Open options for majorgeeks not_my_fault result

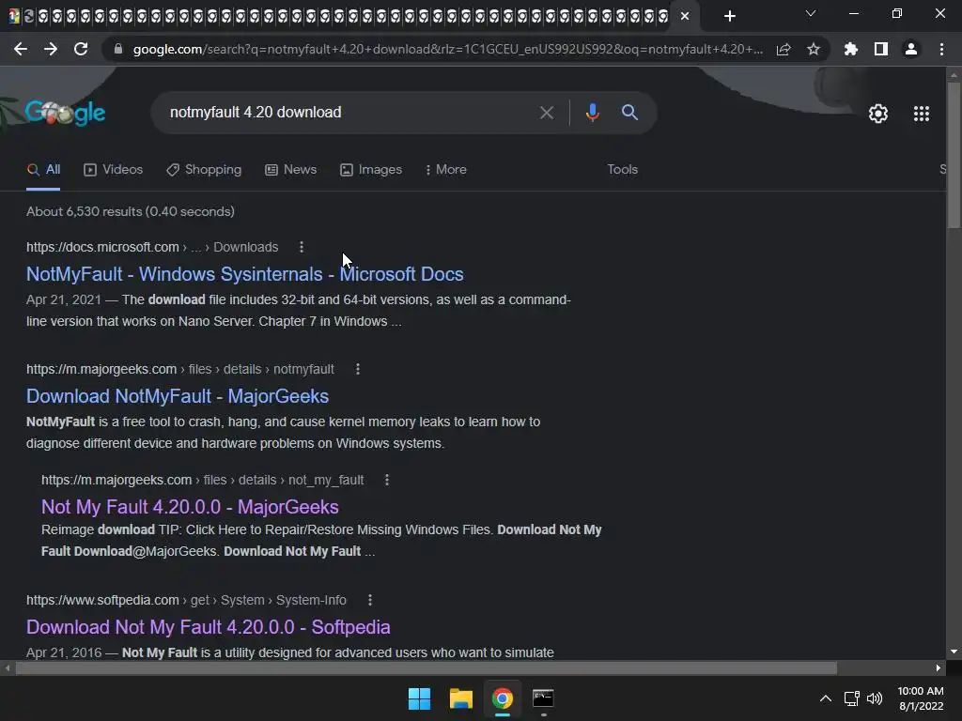(x=386, y=480)
